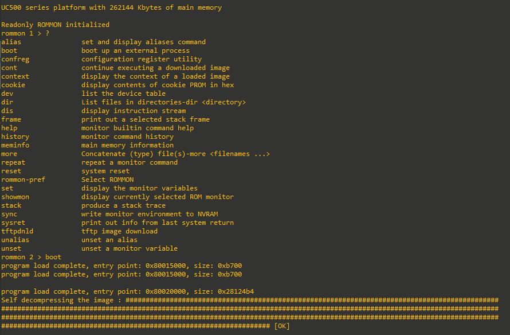
Task: Select the 'showmon' command text
Action: point(15,197)
